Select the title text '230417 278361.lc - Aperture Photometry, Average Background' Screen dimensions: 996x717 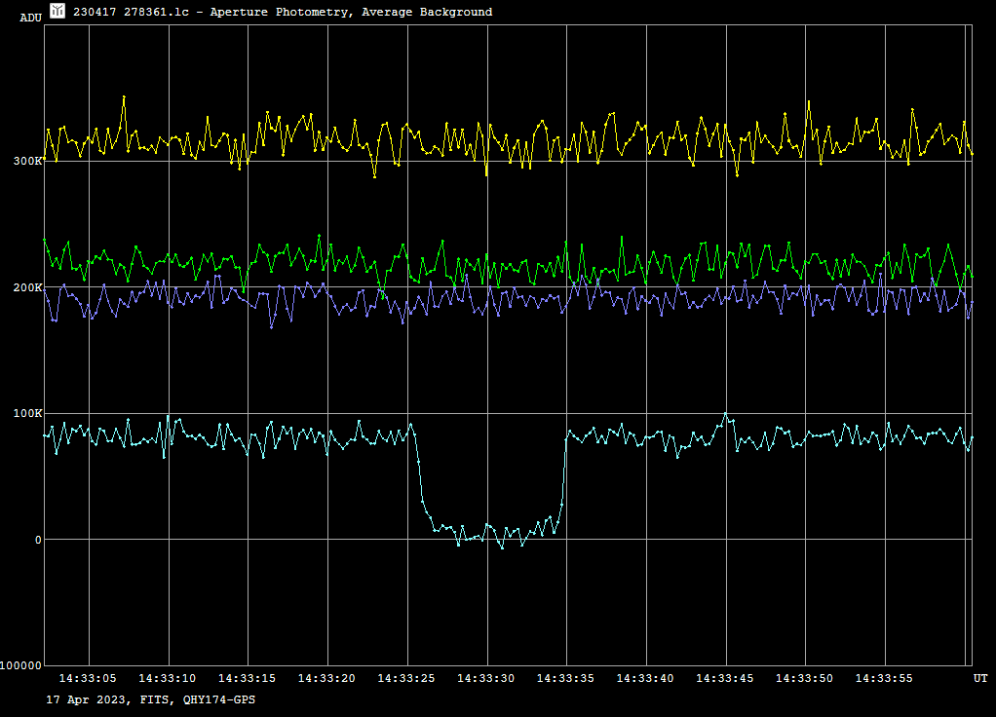point(283,12)
